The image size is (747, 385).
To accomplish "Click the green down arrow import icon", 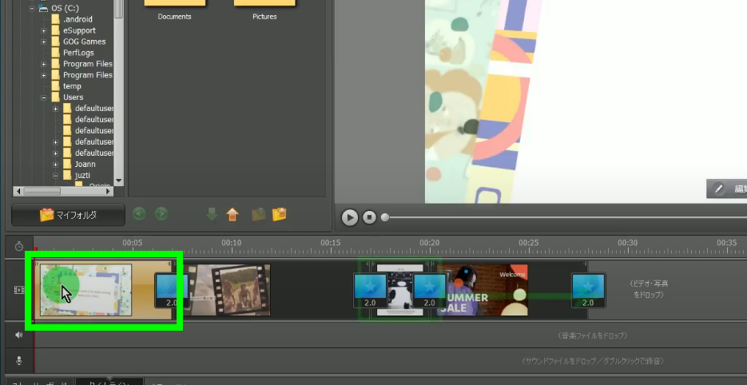I will click(212, 214).
